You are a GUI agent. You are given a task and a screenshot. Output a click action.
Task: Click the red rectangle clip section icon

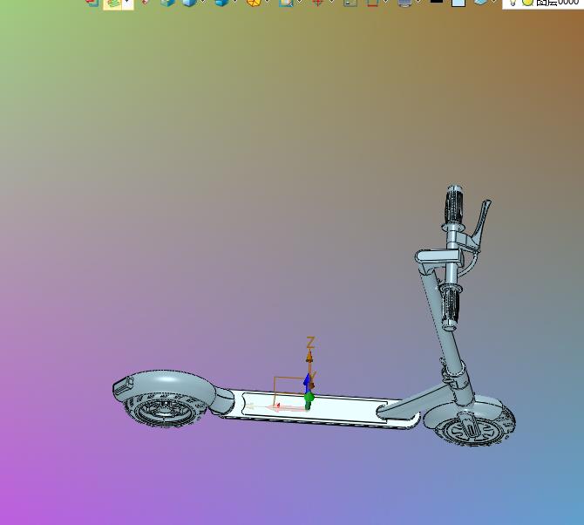(x=372, y=3)
